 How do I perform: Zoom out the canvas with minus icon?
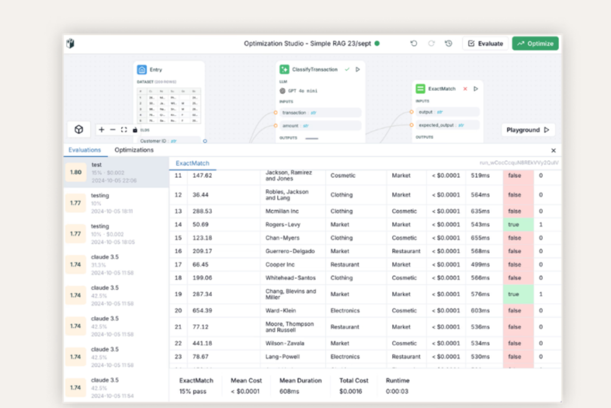[x=113, y=130]
